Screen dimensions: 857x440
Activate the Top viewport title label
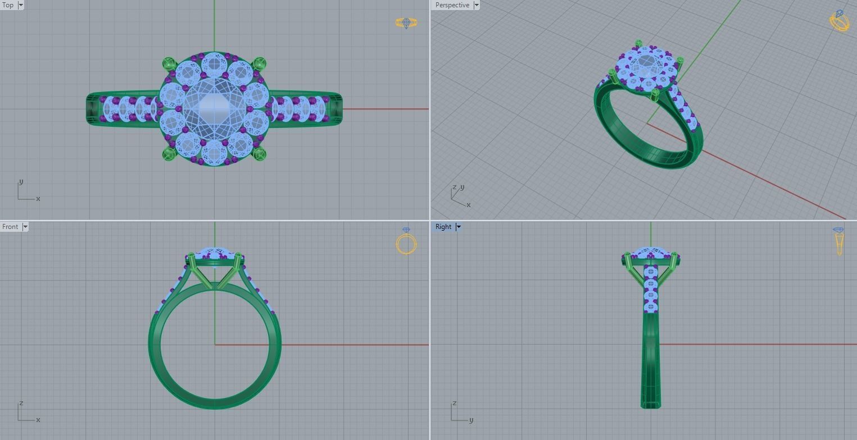pos(8,5)
